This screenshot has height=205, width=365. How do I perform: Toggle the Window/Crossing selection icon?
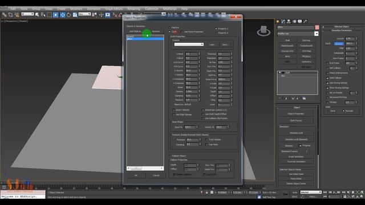click(56, 15)
